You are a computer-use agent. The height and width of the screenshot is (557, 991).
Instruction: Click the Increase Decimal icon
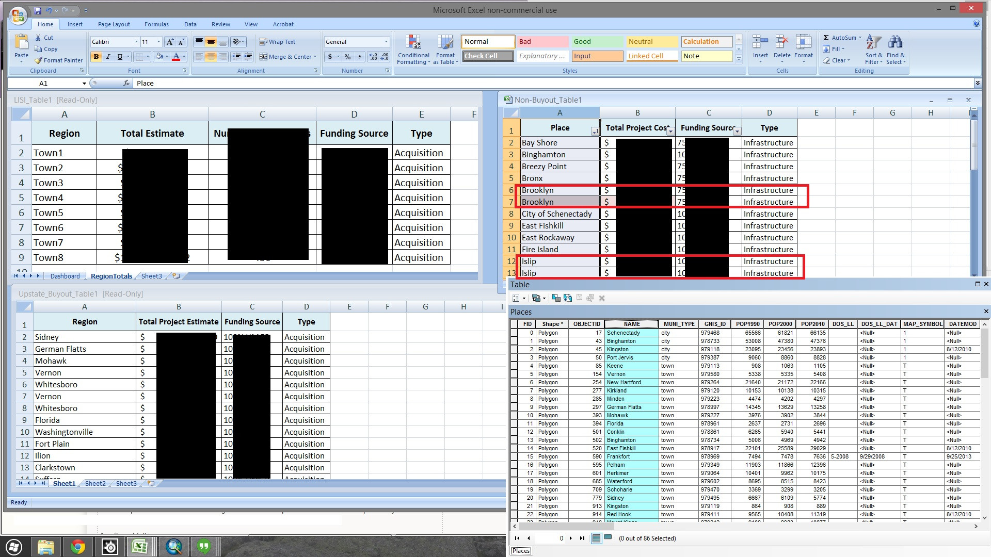373,57
